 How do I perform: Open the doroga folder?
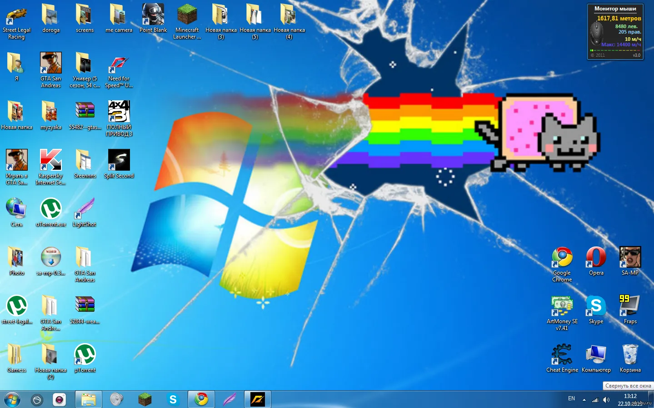(50, 19)
